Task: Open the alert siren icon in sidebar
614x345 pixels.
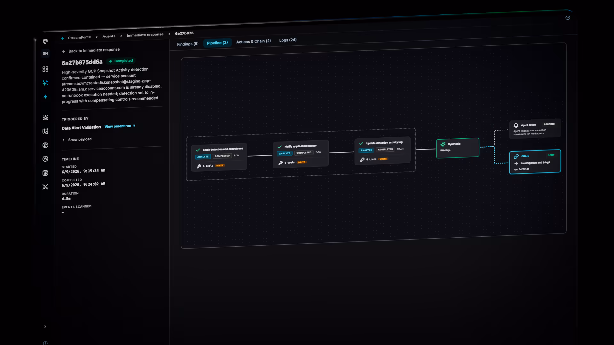Action: coord(45,118)
